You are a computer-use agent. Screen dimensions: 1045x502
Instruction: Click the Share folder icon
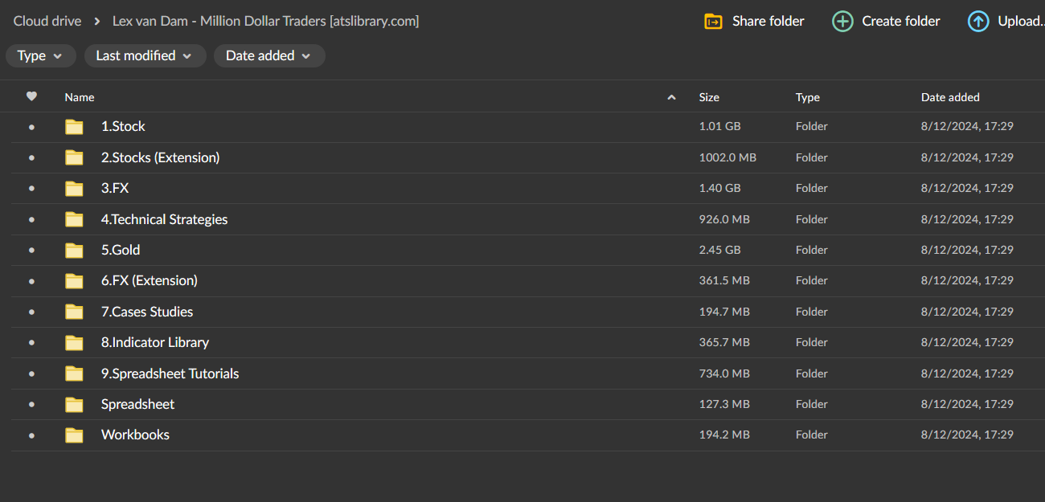pos(712,22)
